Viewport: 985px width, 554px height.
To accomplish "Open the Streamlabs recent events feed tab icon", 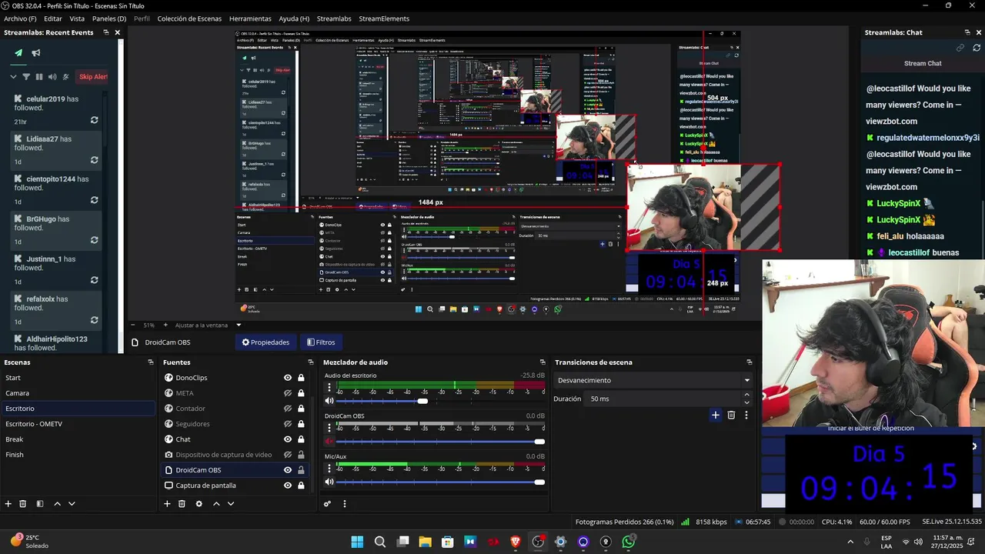I will click(18, 53).
